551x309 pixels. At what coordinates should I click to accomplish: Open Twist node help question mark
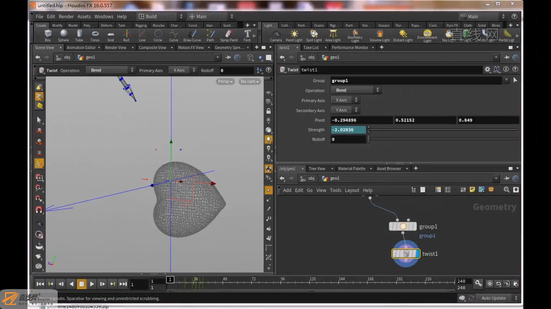tap(515, 69)
